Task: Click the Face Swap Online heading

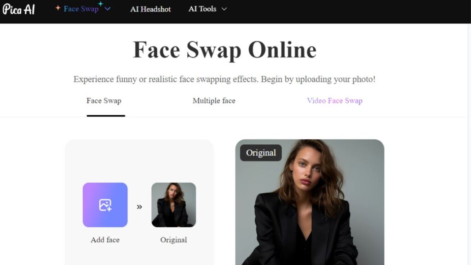Action: click(224, 50)
